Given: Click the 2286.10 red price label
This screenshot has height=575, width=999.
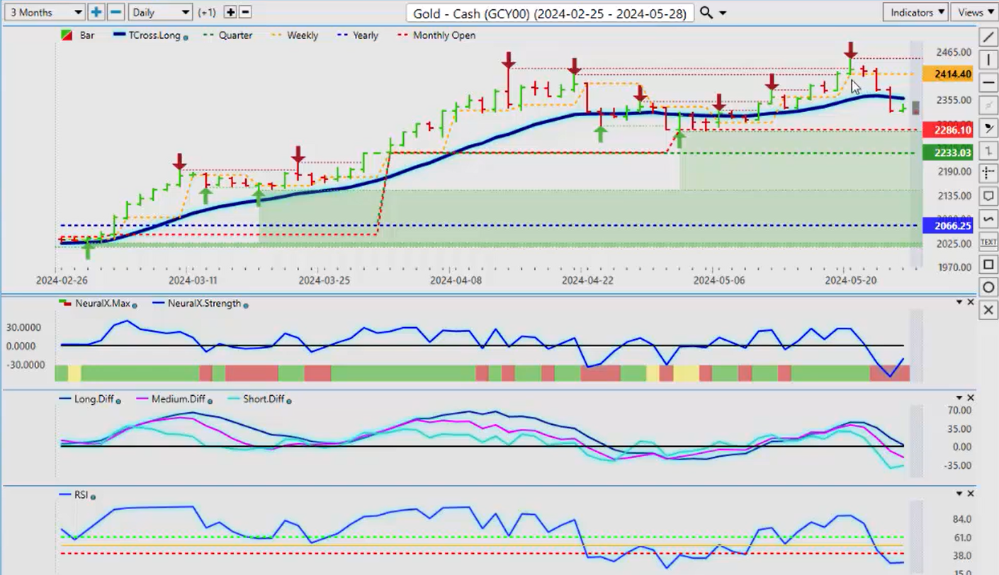Looking at the screenshot, I should (x=947, y=130).
